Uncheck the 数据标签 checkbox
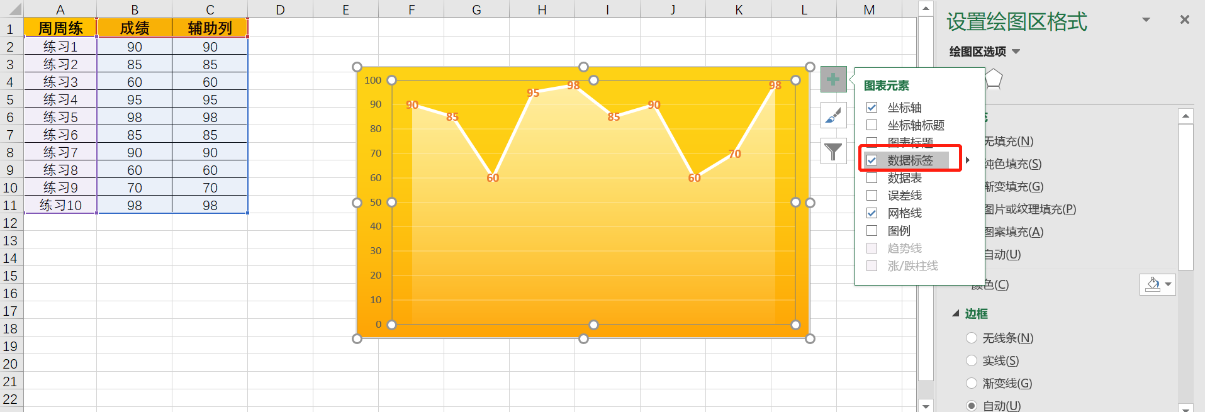The image size is (1205, 412). coord(872,160)
